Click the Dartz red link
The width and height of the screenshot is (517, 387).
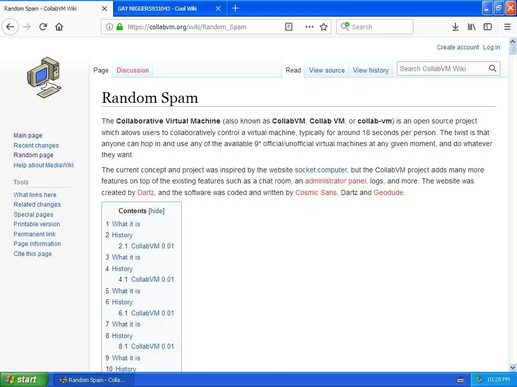(x=145, y=192)
